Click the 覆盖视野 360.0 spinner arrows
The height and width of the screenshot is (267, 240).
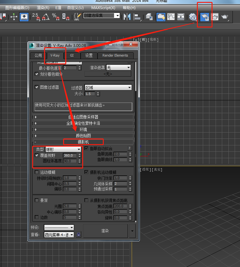point(80,155)
